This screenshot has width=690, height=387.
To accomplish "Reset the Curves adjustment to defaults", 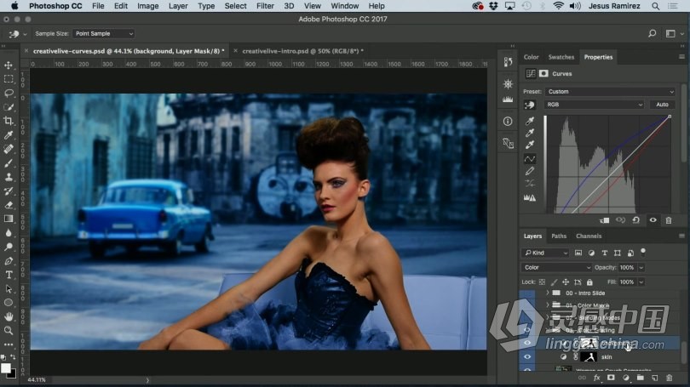I will [636, 220].
